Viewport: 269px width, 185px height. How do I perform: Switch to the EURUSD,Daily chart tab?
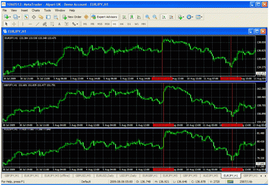[x=105, y=176]
